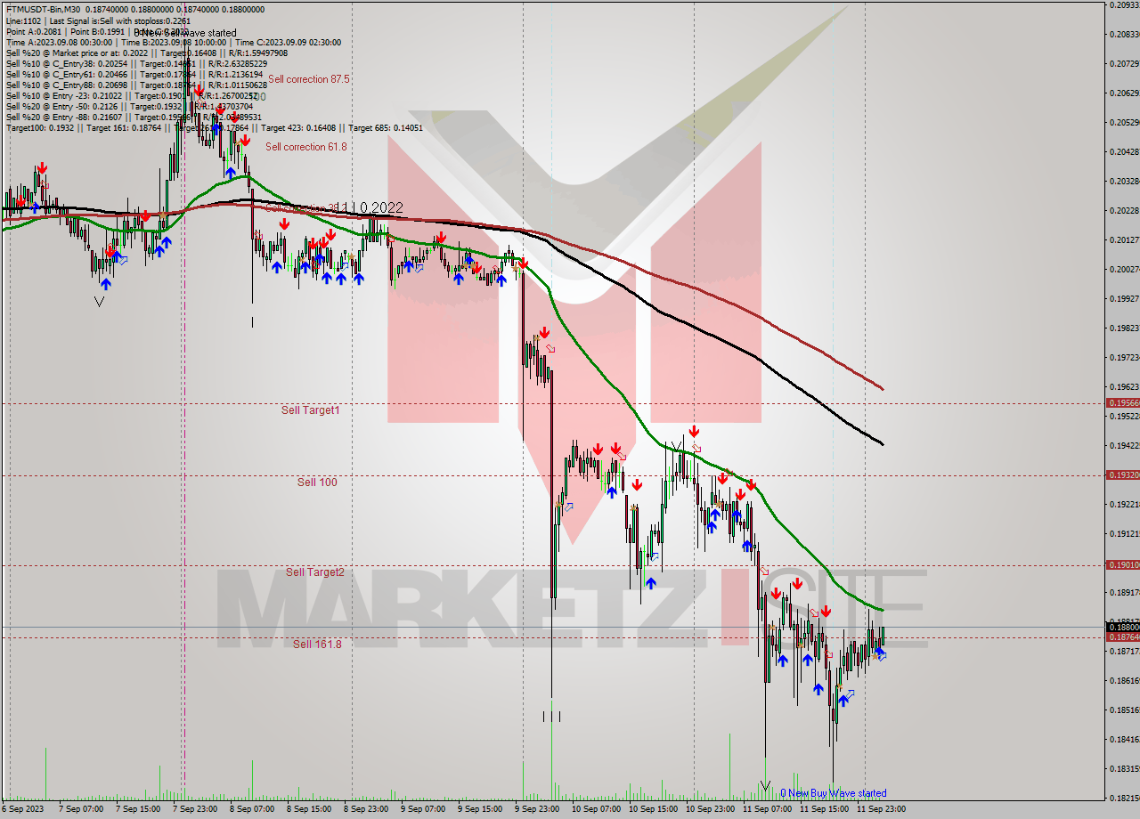Click the current price 0.18800 tag
1140x819 pixels.
[1121, 627]
